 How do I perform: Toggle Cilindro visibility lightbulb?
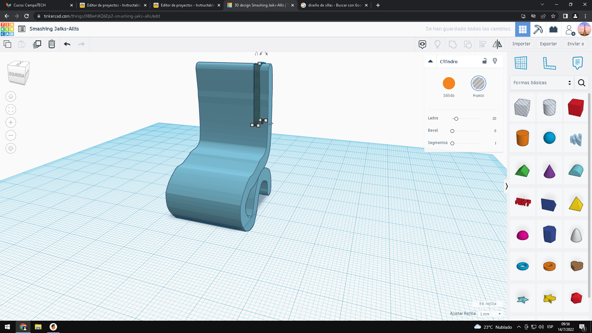pos(495,61)
